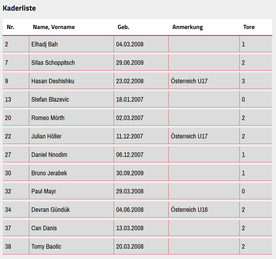Select player name Elhadj Bah
276x259 pixels.
coord(45,44)
